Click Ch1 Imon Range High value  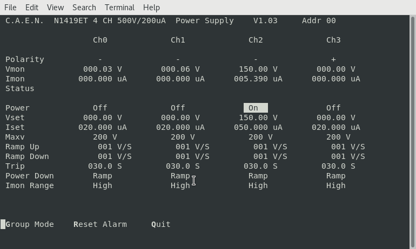point(180,186)
